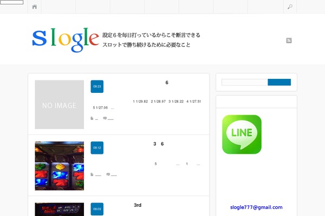Click the '1 1/29.82' excerpt text
Image resolution: width=325 pixels, height=216 pixels.
[x=140, y=102]
